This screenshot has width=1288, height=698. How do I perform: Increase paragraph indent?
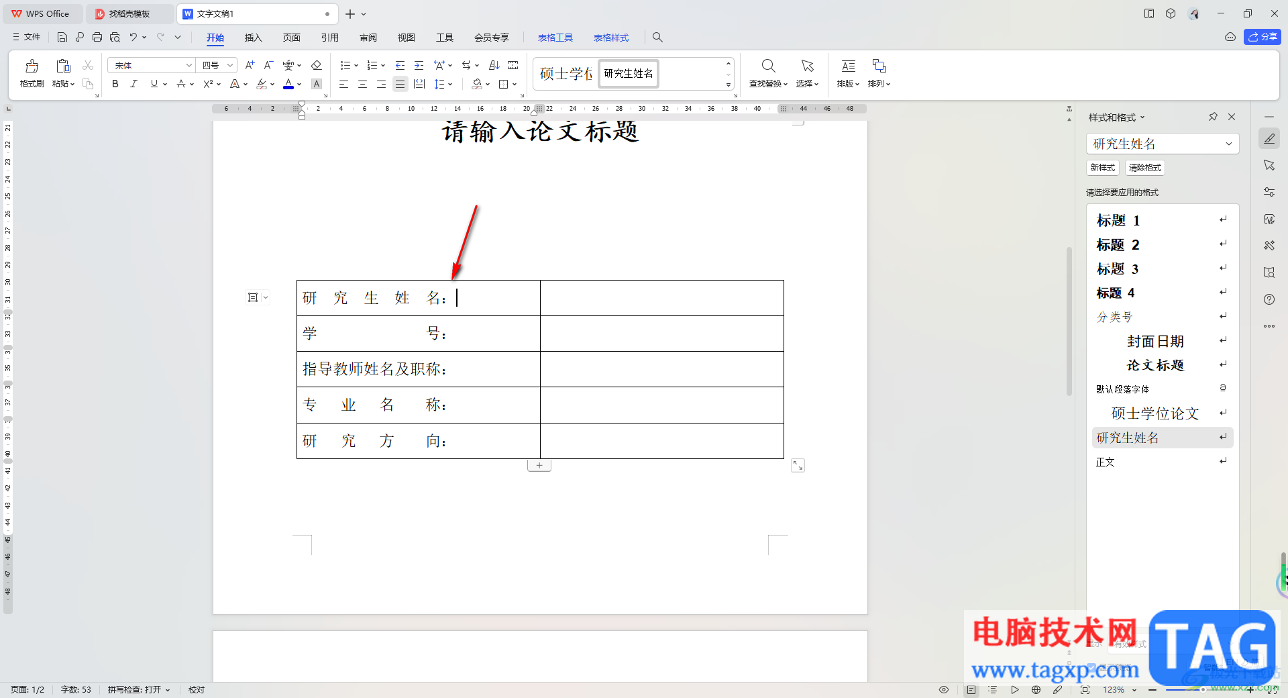click(x=419, y=65)
